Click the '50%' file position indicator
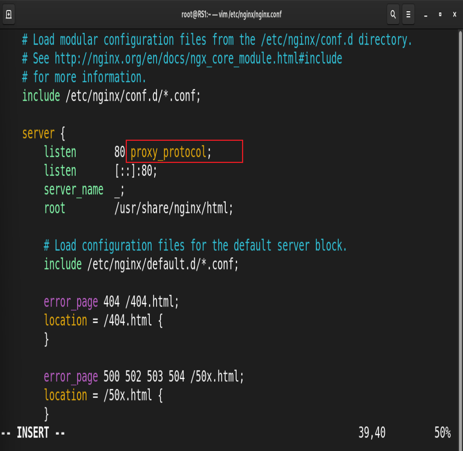The width and height of the screenshot is (463, 451). (443, 432)
